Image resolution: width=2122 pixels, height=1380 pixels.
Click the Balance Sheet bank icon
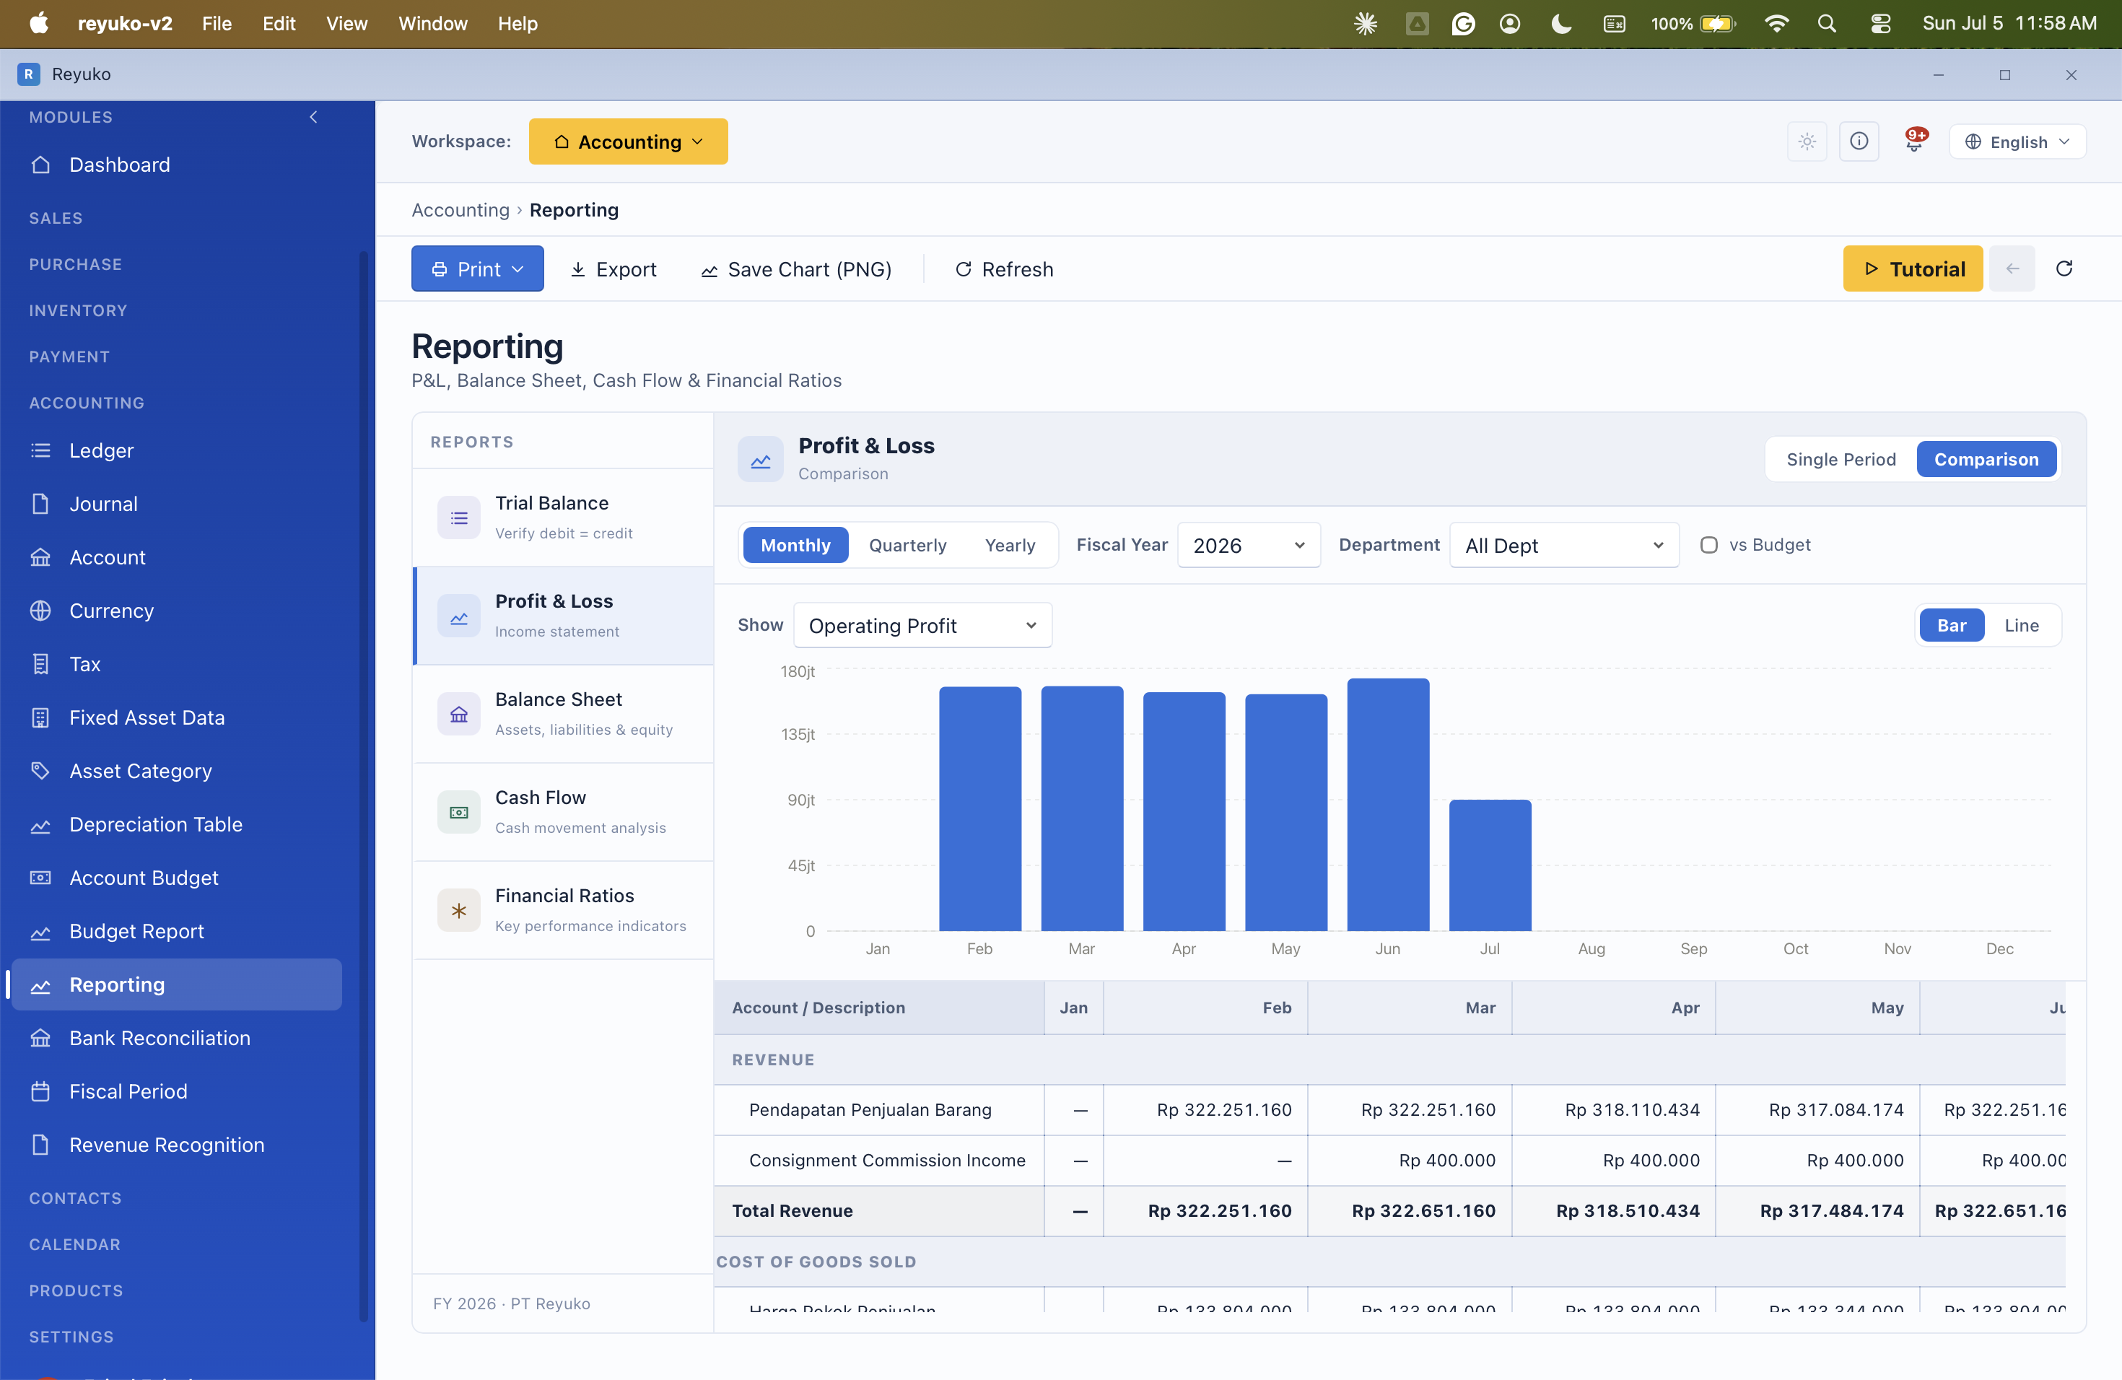tap(459, 714)
